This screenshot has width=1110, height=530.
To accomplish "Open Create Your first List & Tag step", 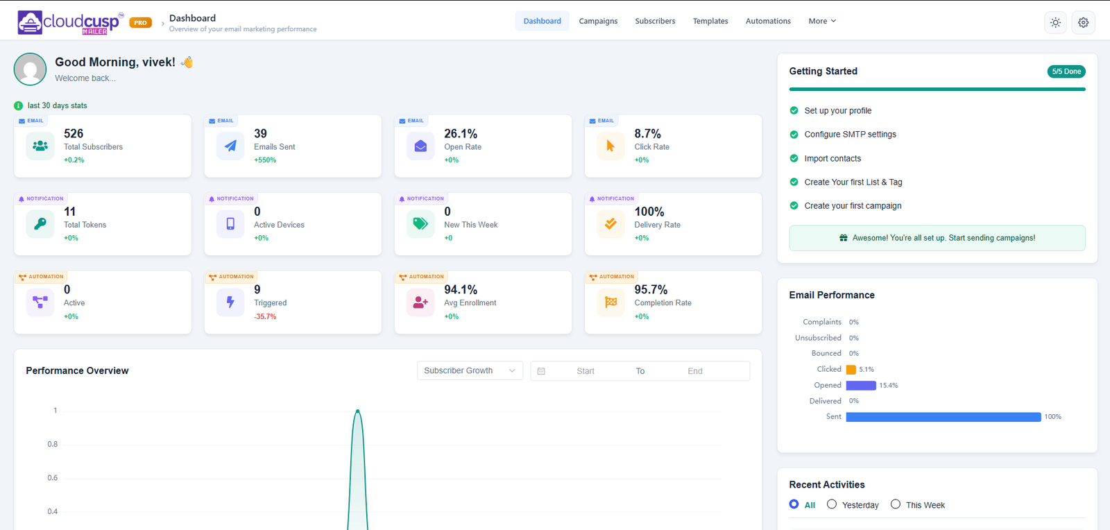I will (x=853, y=182).
